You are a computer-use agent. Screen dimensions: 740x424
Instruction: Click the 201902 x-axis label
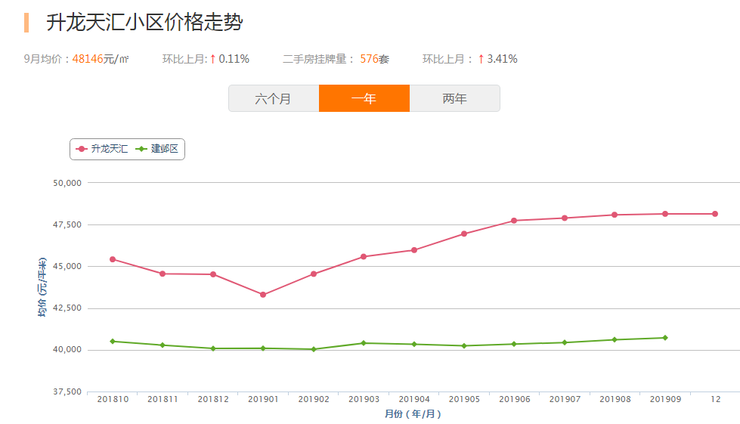tap(314, 400)
